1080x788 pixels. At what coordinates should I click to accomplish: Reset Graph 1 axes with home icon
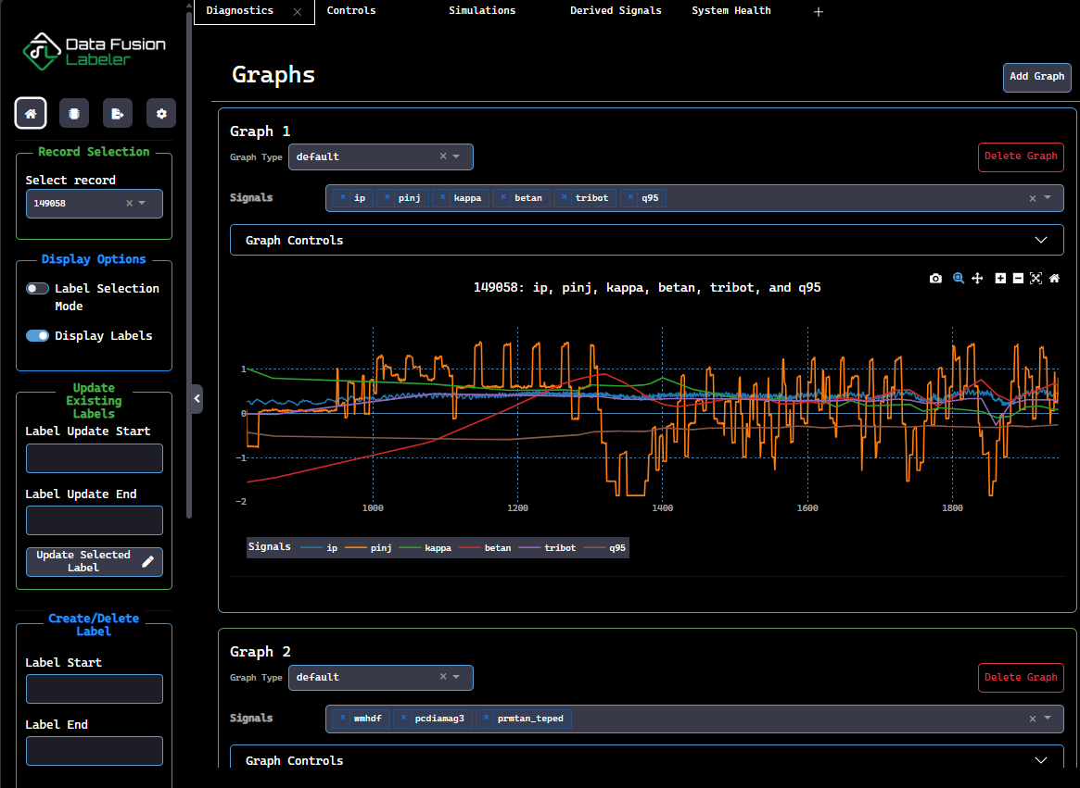point(1054,279)
